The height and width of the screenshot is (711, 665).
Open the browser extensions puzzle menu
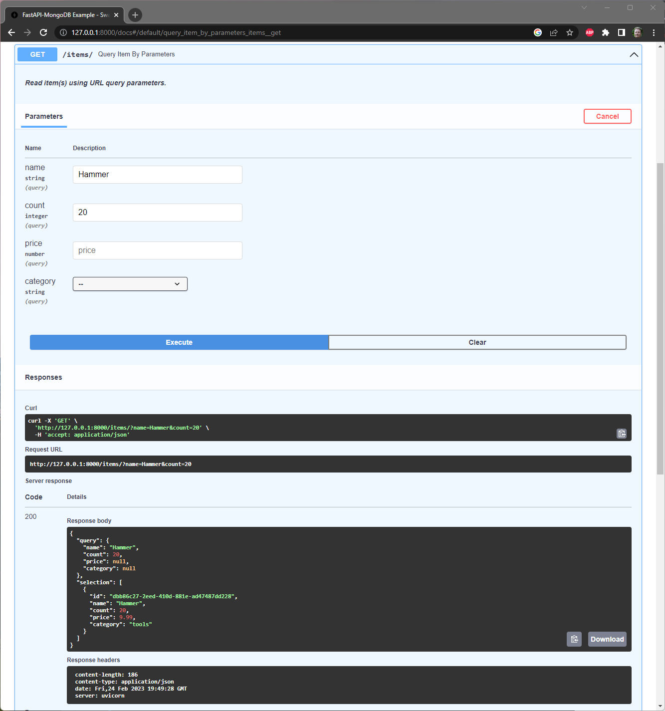click(605, 32)
